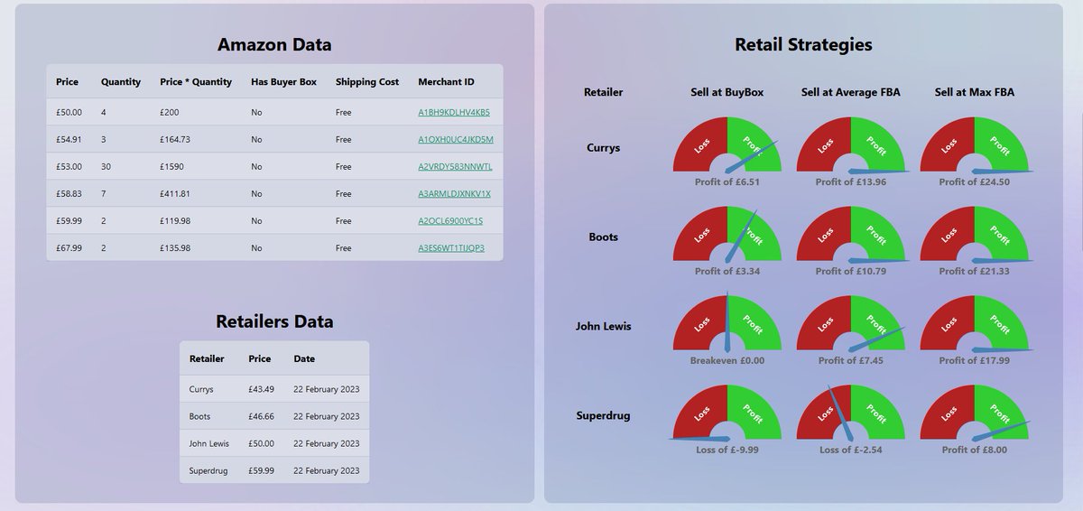Viewport: 1083px width, 511px height.
Task: Click the 'Amazon Data' heading
Action: pyautogui.click(x=274, y=44)
